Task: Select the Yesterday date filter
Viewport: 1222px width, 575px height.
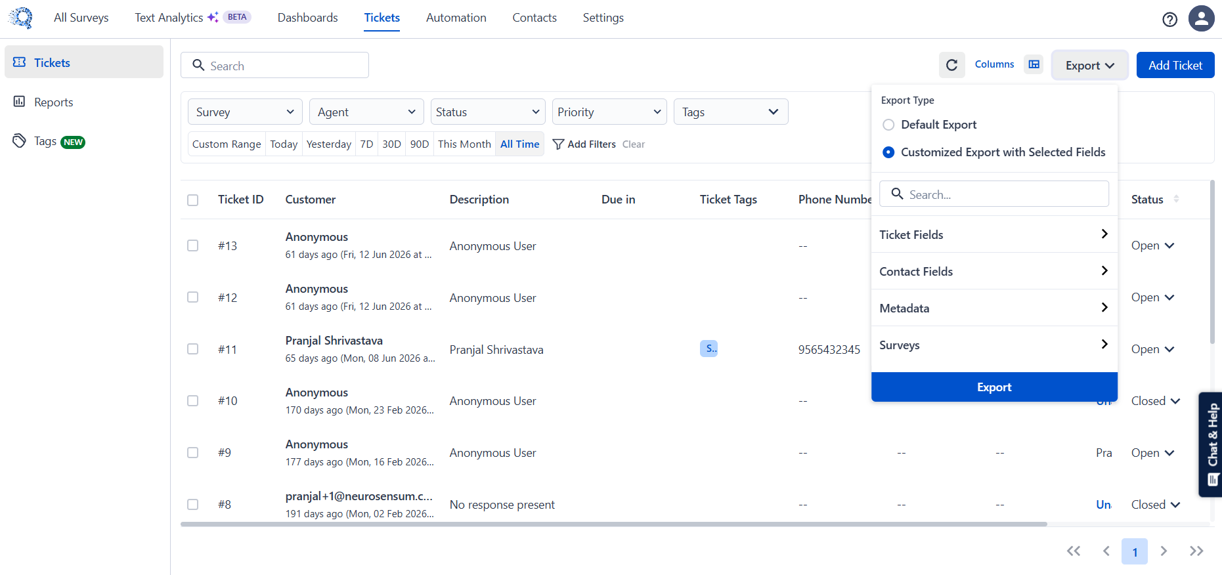Action: click(x=329, y=144)
